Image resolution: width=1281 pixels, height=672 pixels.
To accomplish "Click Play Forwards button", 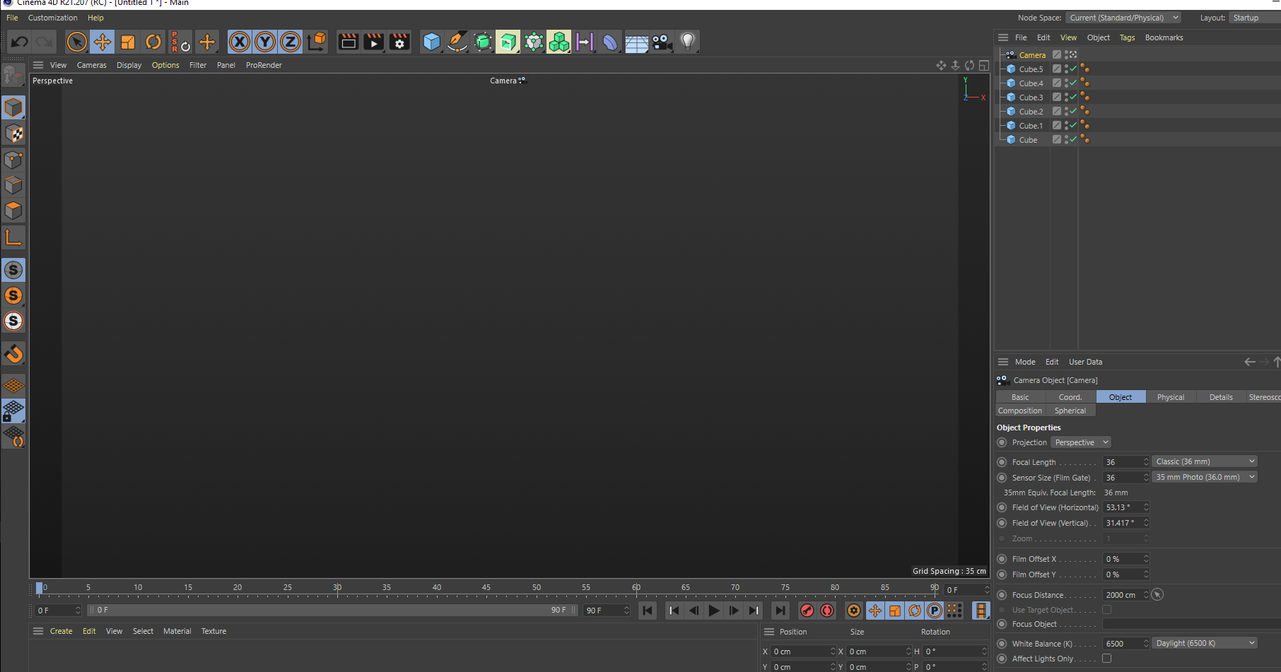I will pyautogui.click(x=714, y=611).
